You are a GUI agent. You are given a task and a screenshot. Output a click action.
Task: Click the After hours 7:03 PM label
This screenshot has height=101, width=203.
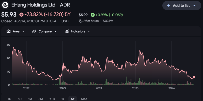[98, 21]
